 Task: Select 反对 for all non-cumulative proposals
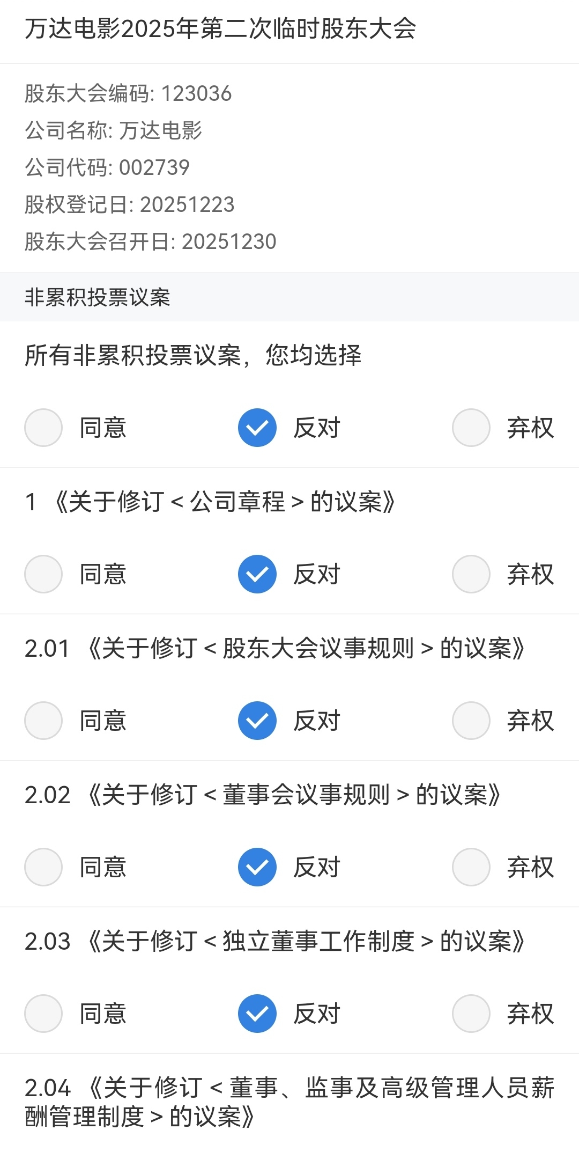257,428
